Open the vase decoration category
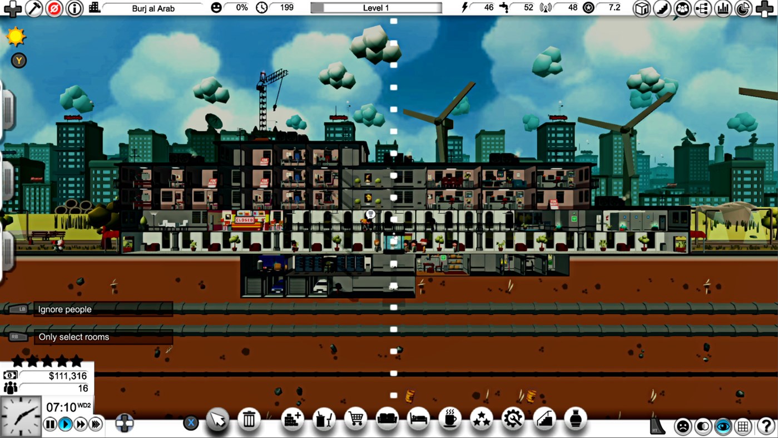The height and width of the screenshot is (438, 778). point(576,419)
